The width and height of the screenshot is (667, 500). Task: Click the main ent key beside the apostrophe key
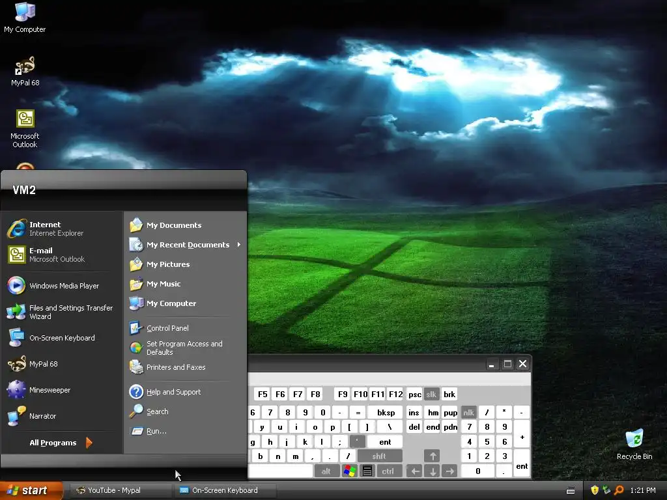click(385, 442)
